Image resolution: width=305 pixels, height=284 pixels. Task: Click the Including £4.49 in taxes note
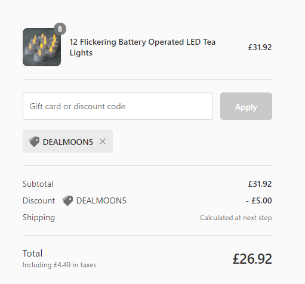pos(60,265)
